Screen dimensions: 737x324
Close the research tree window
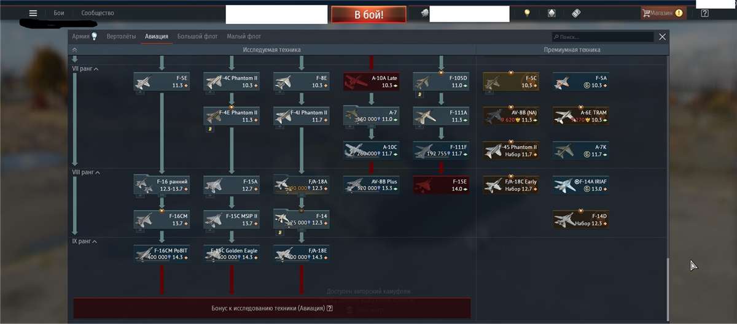662,37
